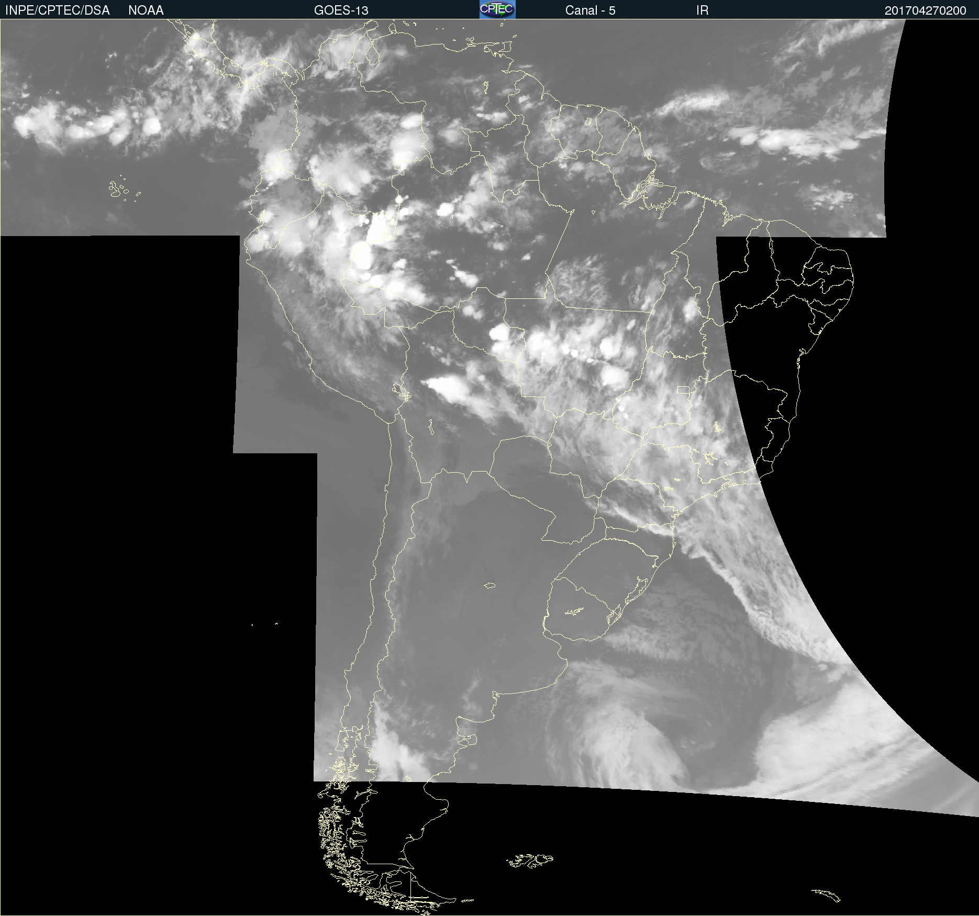Select the 'Canal - 5' channel label

point(591,10)
